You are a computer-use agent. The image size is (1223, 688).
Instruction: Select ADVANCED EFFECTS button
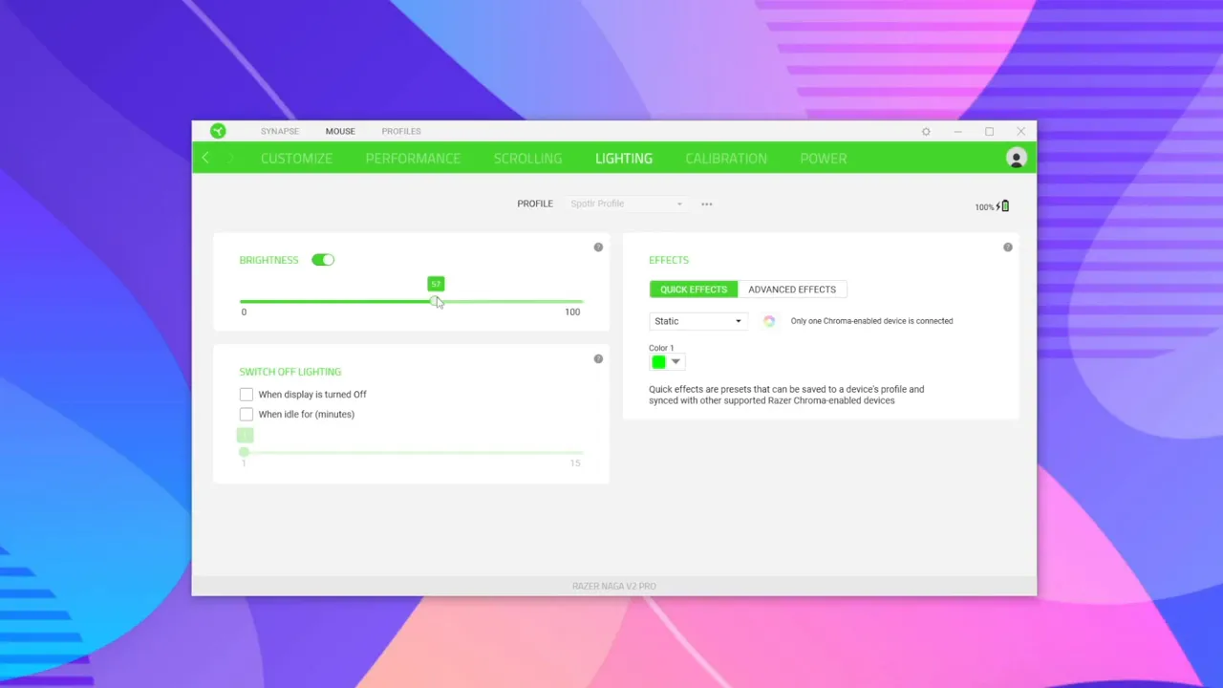click(x=792, y=290)
